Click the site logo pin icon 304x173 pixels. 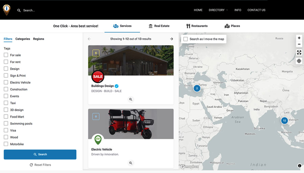[x=6, y=9]
